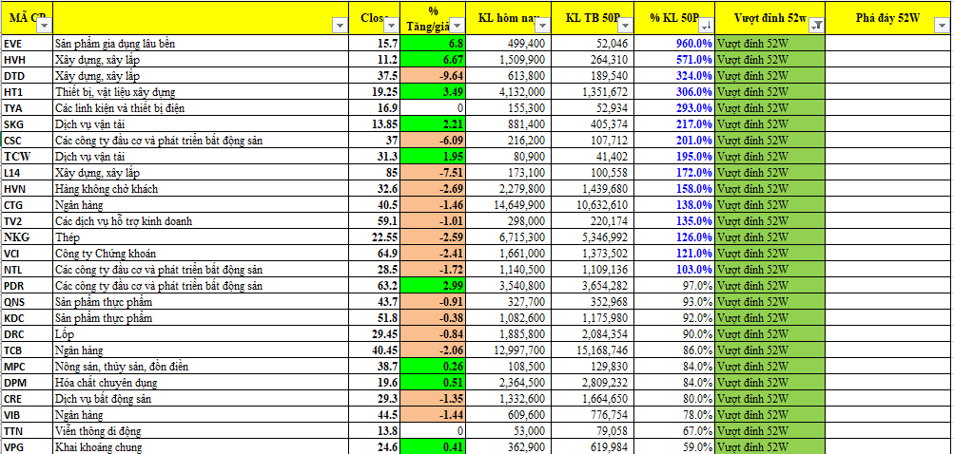954x454 pixels.
Task: Expand the % Tăng/giảm filter dropdown
Action: tap(456, 27)
